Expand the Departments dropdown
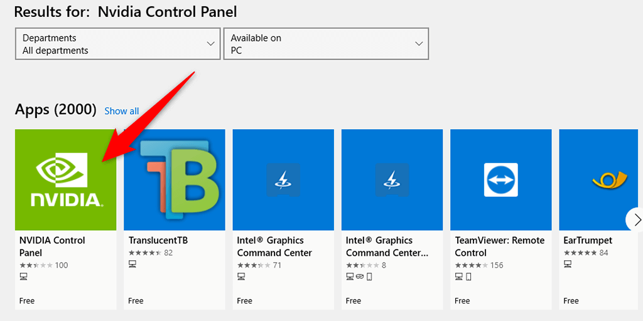The width and height of the screenshot is (643, 321). tap(118, 44)
